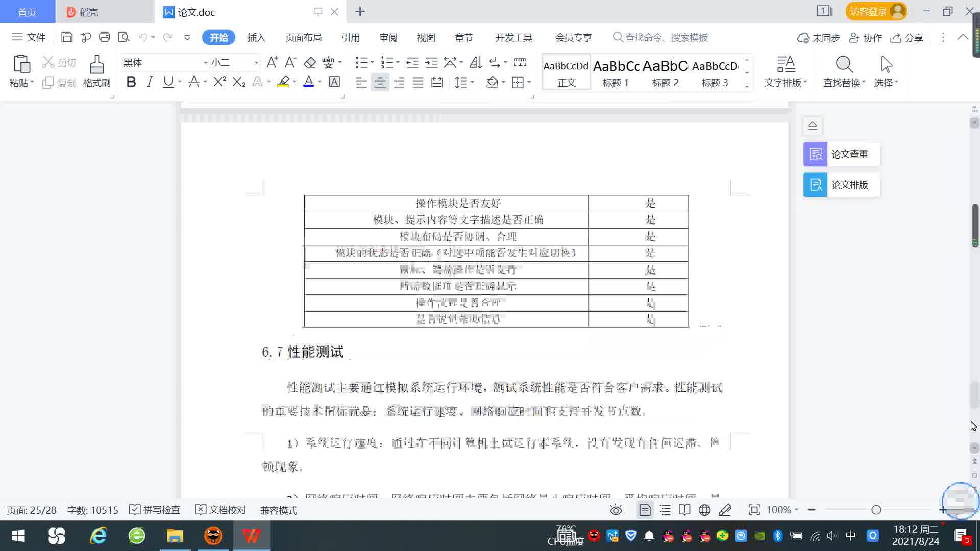
Task: Switch to the 页面布局 ribbon tab
Action: pyautogui.click(x=303, y=37)
